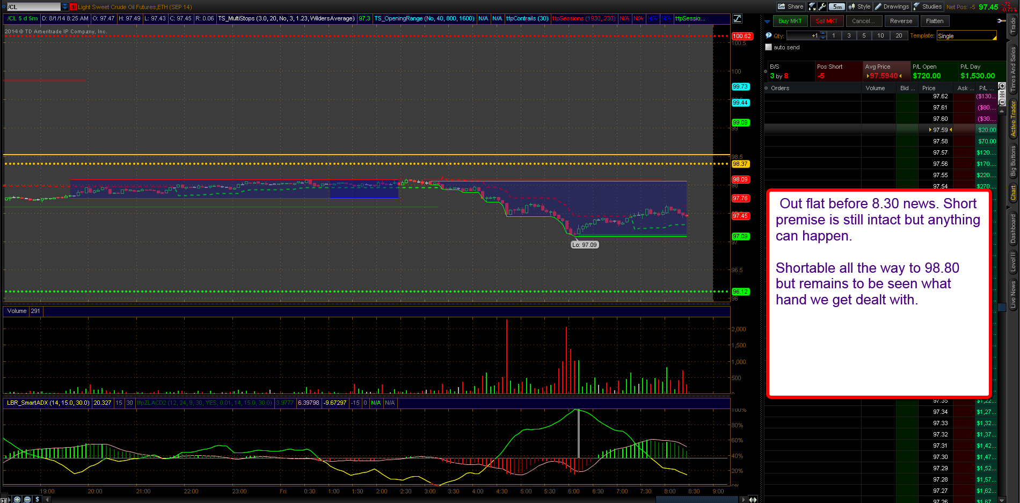
Task: Click the horizontal chart scrollbar thumb
Action: 697,499
